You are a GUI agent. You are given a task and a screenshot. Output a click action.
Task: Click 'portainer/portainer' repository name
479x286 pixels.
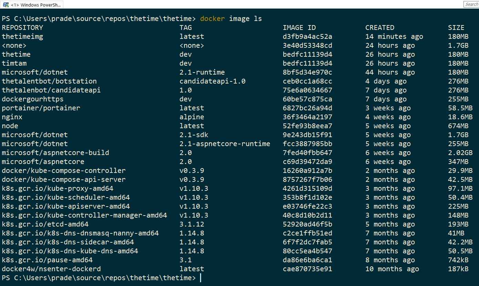(x=41, y=108)
